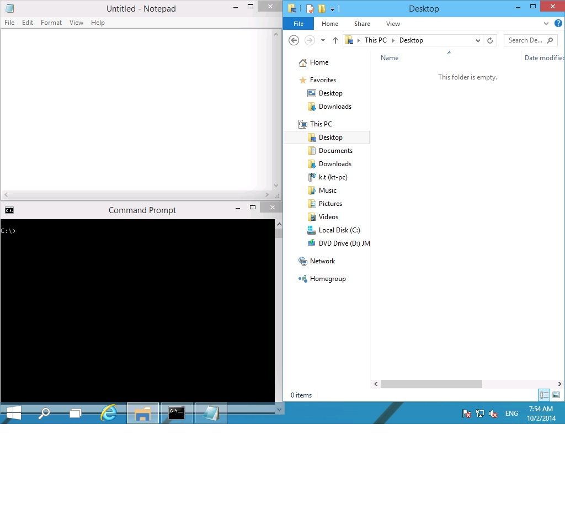Open the Explorer Help question mark icon
The image size is (565, 530).
click(558, 23)
